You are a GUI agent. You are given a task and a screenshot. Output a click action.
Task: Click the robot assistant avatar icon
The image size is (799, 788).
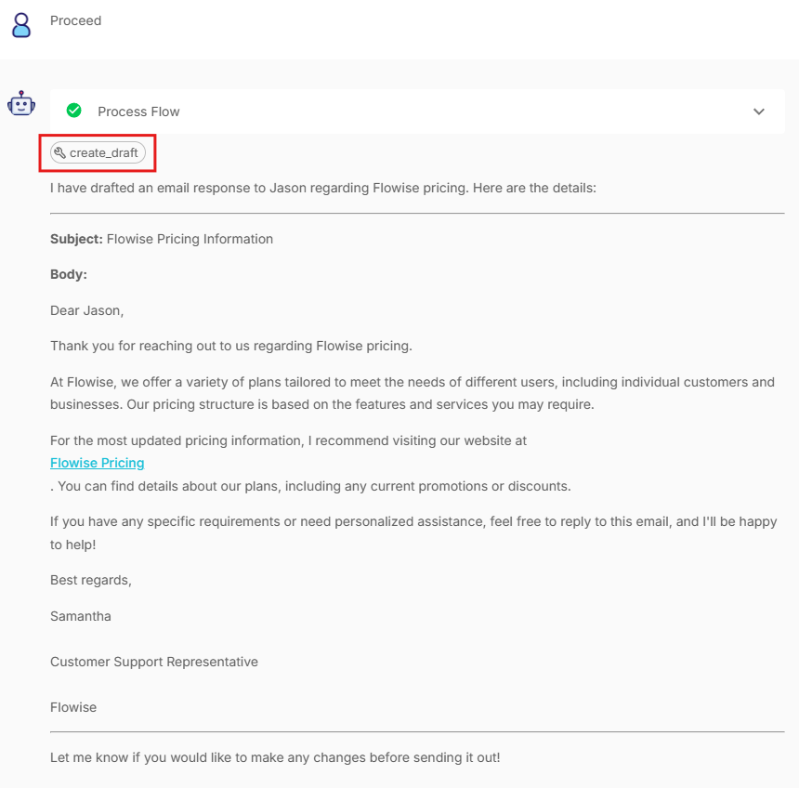tap(20, 104)
